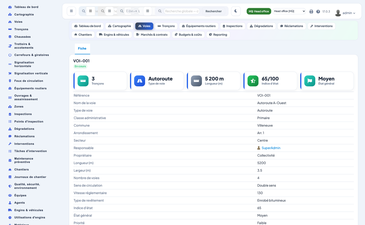The height and width of the screenshot is (225, 365).
Task: Click the green HQ Head office badge
Action: tap(259, 11)
